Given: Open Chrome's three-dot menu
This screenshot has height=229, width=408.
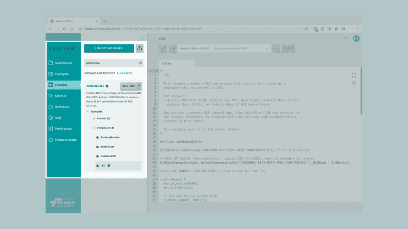Looking at the screenshot, I should tap(357, 29).
